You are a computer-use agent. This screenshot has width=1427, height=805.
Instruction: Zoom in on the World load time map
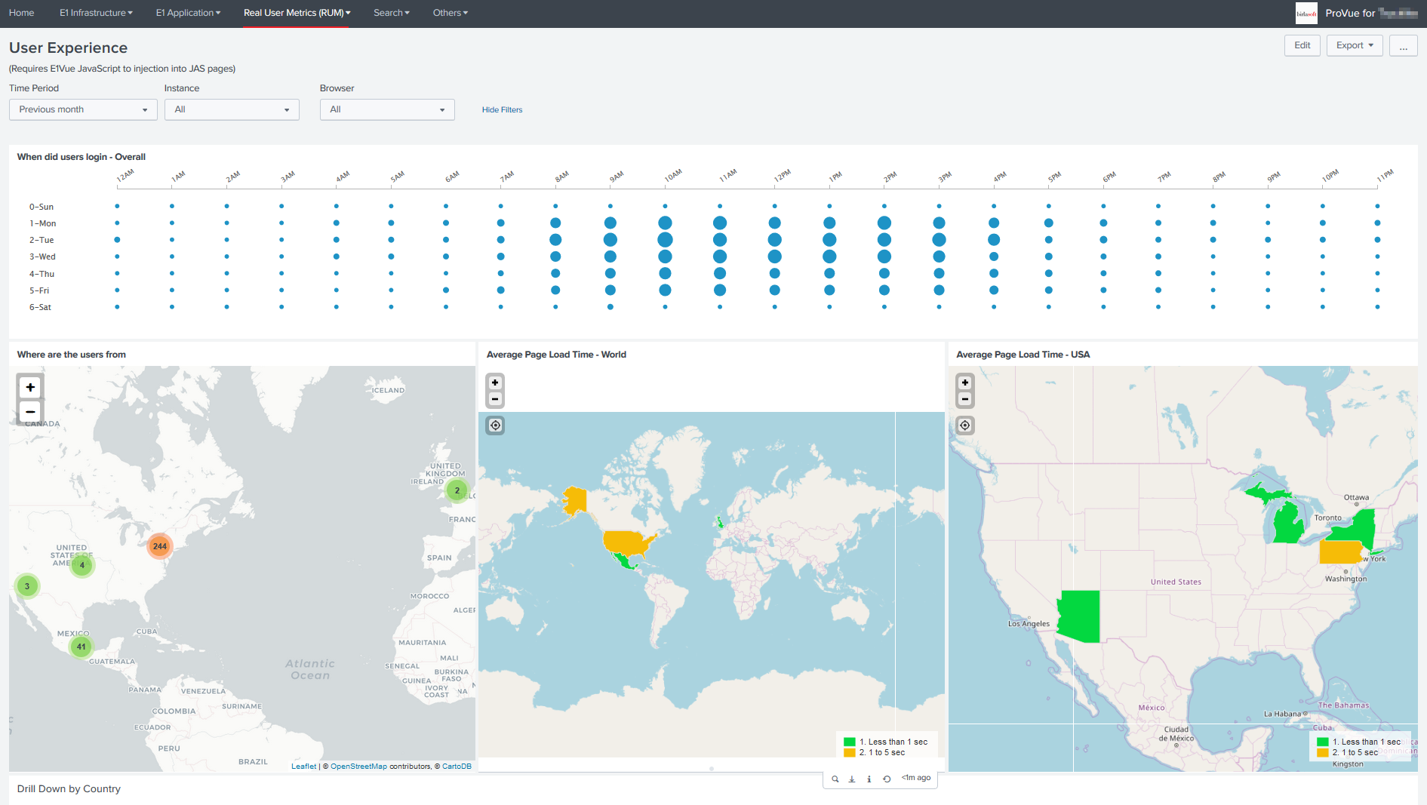(x=495, y=383)
